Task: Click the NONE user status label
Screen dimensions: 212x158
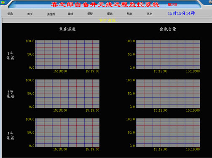Action: pos(172,5)
